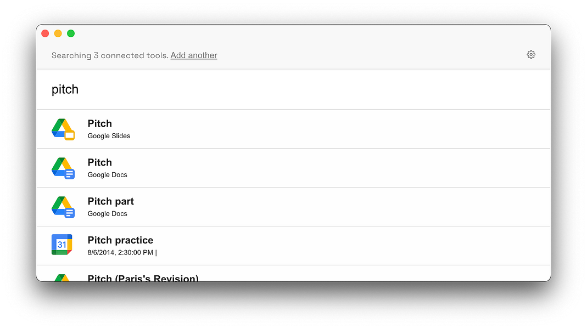
Task: Select the "Pitch part" result title
Action: tap(111, 201)
